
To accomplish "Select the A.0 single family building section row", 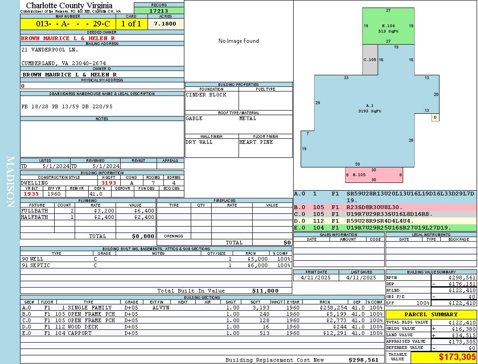I will pos(202,308).
